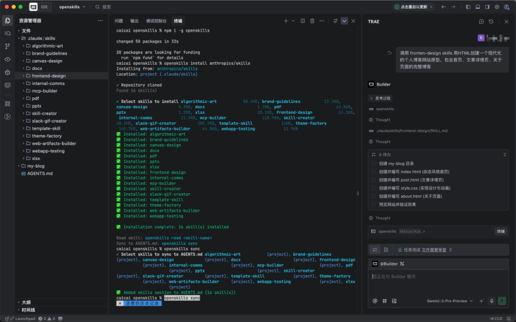Viewport: 516px width, 322px height.
Task: Switch to the 调试控制台 tab
Action: [156, 21]
